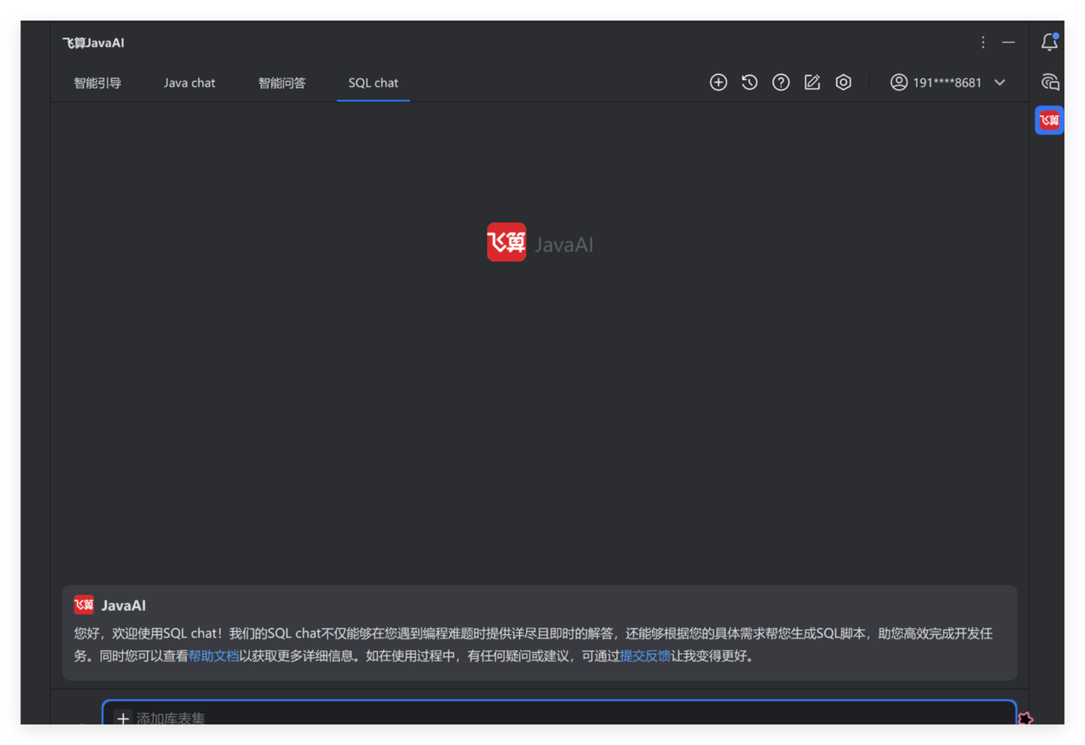1085x745 pixels.
Task: Open chat history clock icon
Action: coord(749,82)
